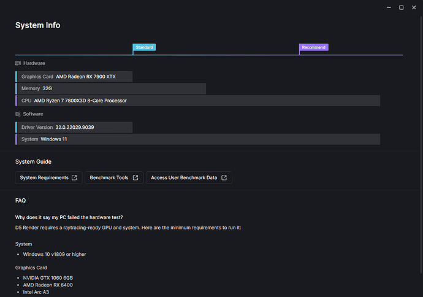Select the Standard requirement marker
Screen dimensions: 423x297
(145, 47)
